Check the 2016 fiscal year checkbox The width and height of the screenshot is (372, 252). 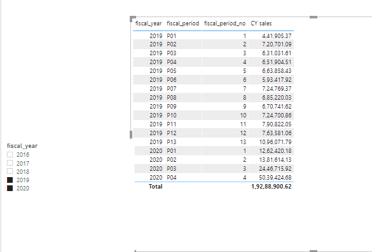(10, 155)
